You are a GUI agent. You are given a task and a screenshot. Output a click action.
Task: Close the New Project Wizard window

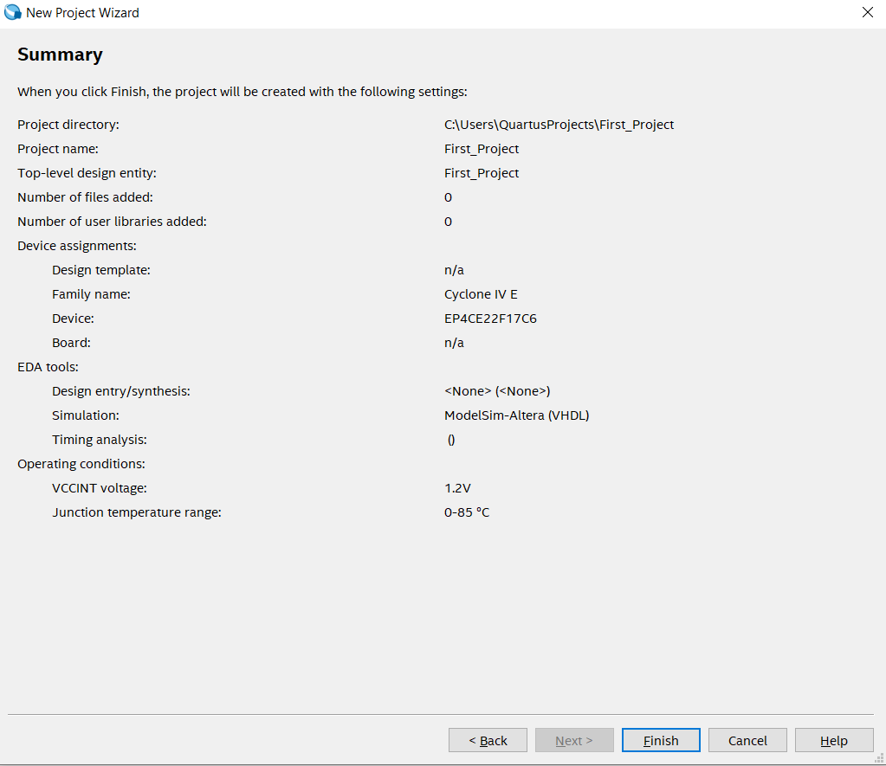867,13
